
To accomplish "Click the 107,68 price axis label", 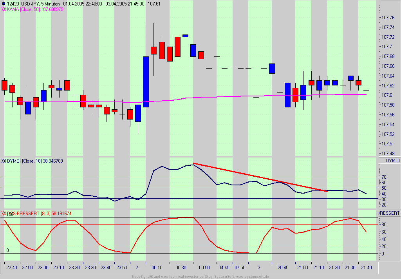I will click(x=388, y=56).
